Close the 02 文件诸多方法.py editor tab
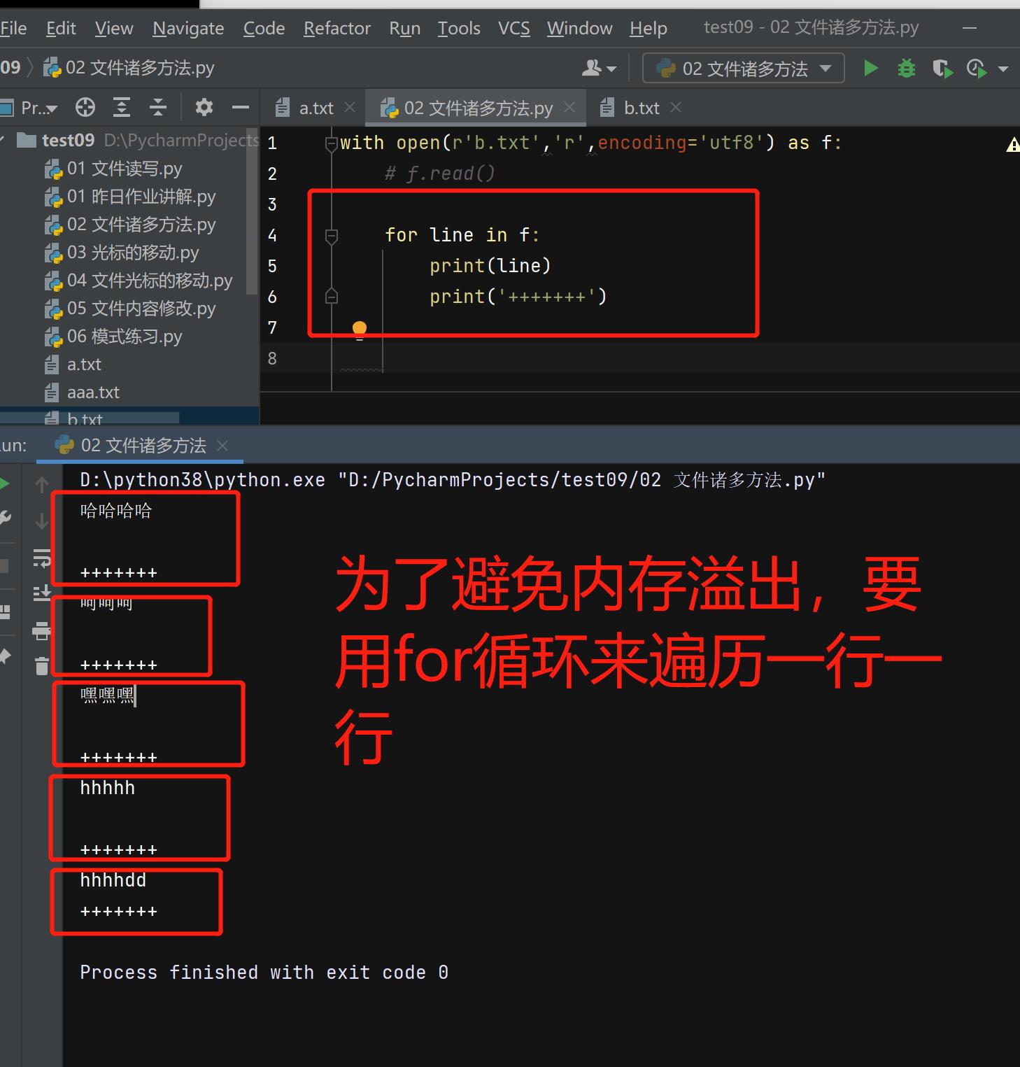The height and width of the screenshot is (1067, 1020). tap(569, 107)
